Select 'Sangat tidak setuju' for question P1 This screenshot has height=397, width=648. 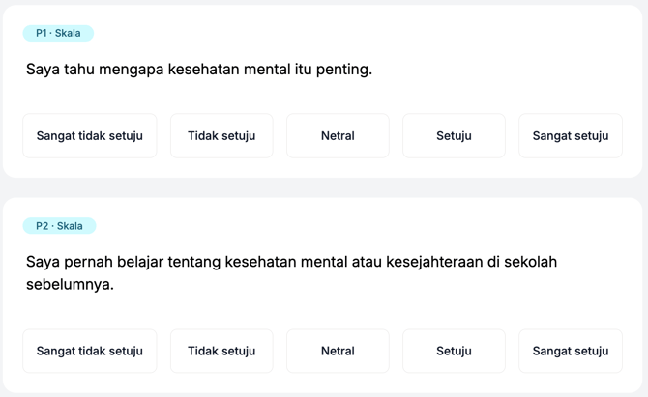pos(90,136)
